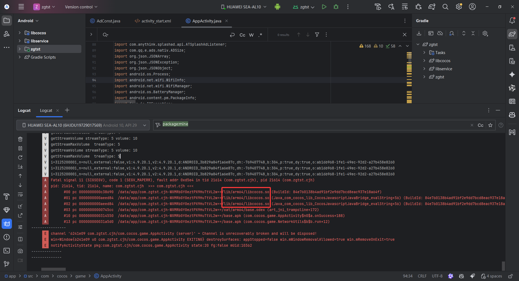The height and width of the screenshot is (281, 519).
Task: Expand the libcocos module in Project tree
Action: tap(20, 33)
